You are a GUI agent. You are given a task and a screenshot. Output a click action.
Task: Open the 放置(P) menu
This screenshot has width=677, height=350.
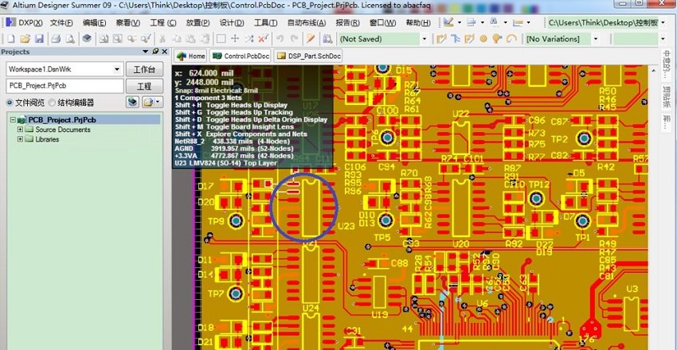pos(198,23)
